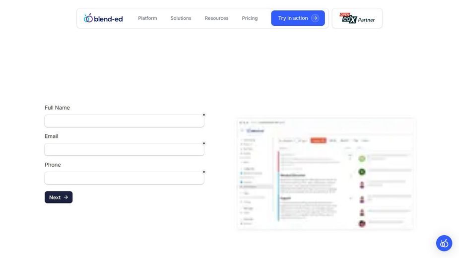459x258 pixels.
Task: Open the Solutions menu
Action: pos(181,18)
